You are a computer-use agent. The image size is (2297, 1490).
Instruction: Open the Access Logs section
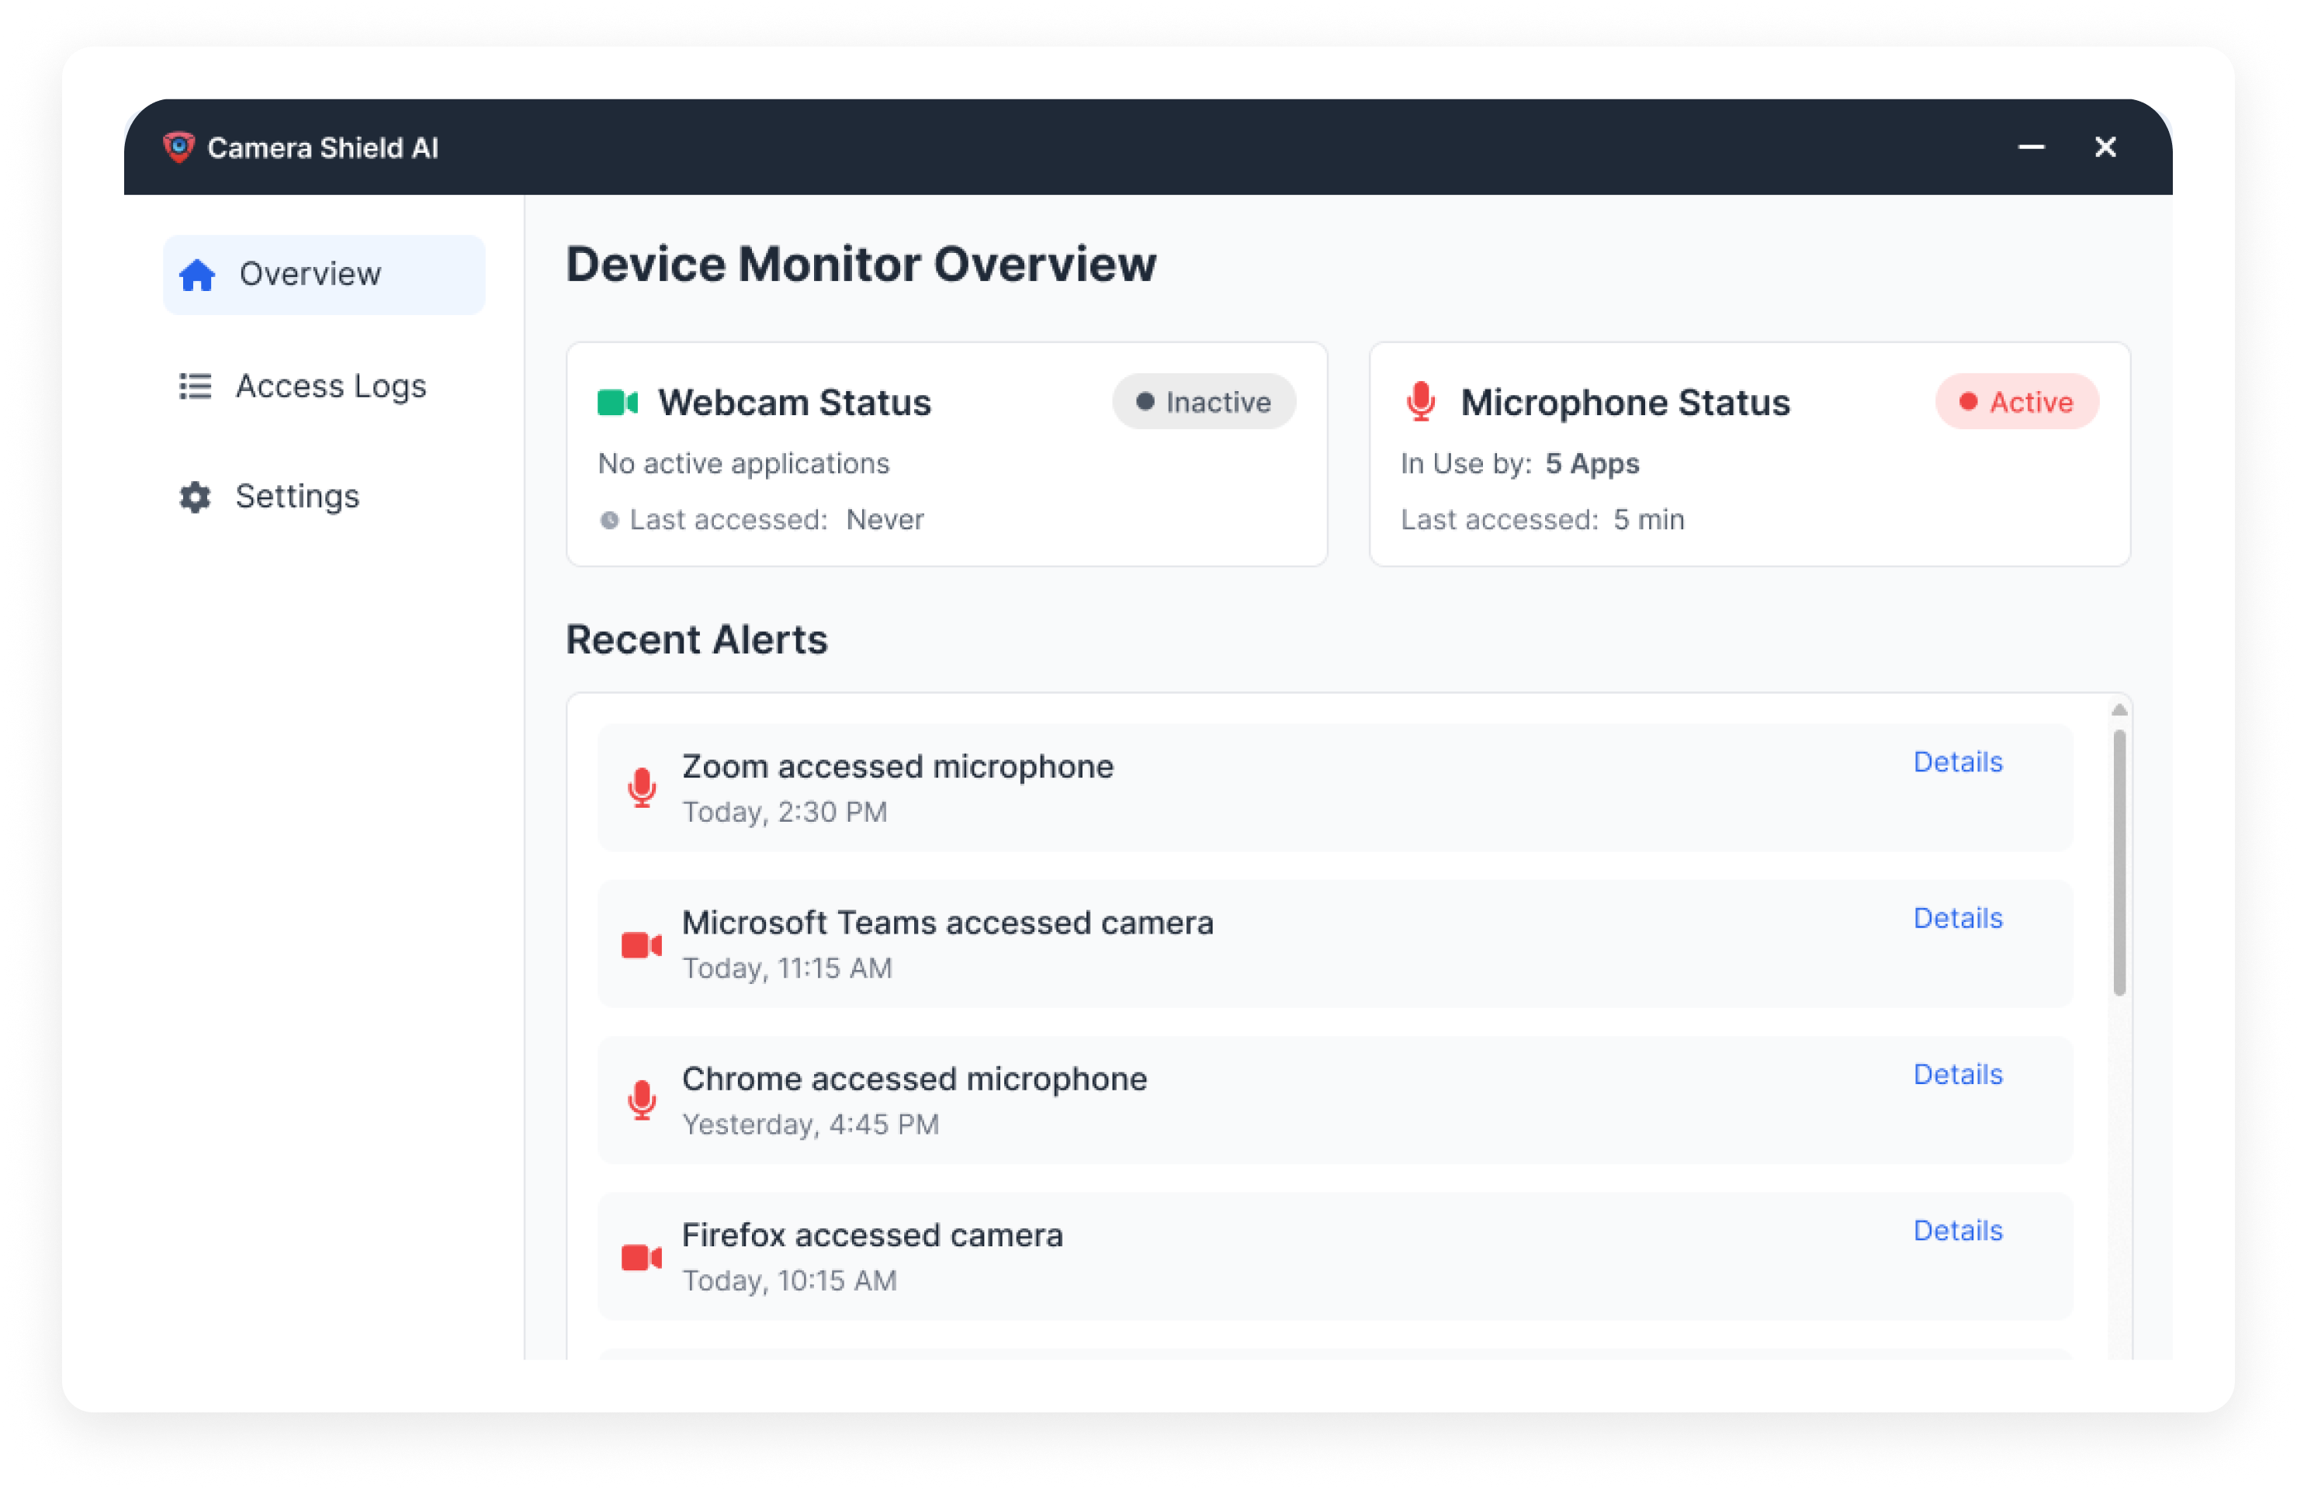pyautogui.click(x=330, y=386)
